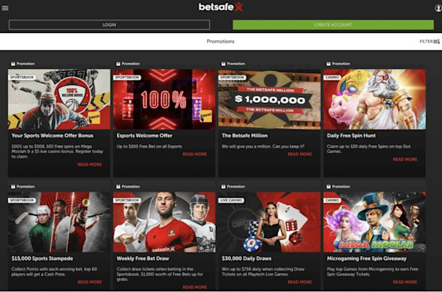
Task: Open the neon 100% Esports image
Action: tap(164, 99)
